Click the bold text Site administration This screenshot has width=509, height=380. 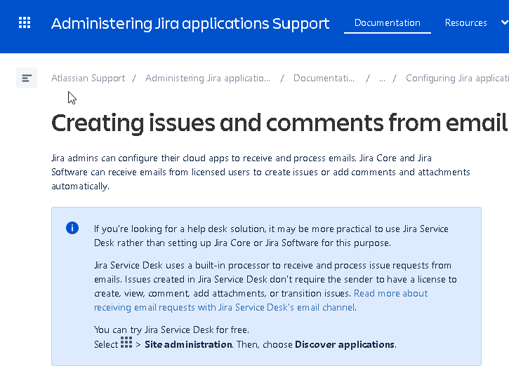coord(188,344)
